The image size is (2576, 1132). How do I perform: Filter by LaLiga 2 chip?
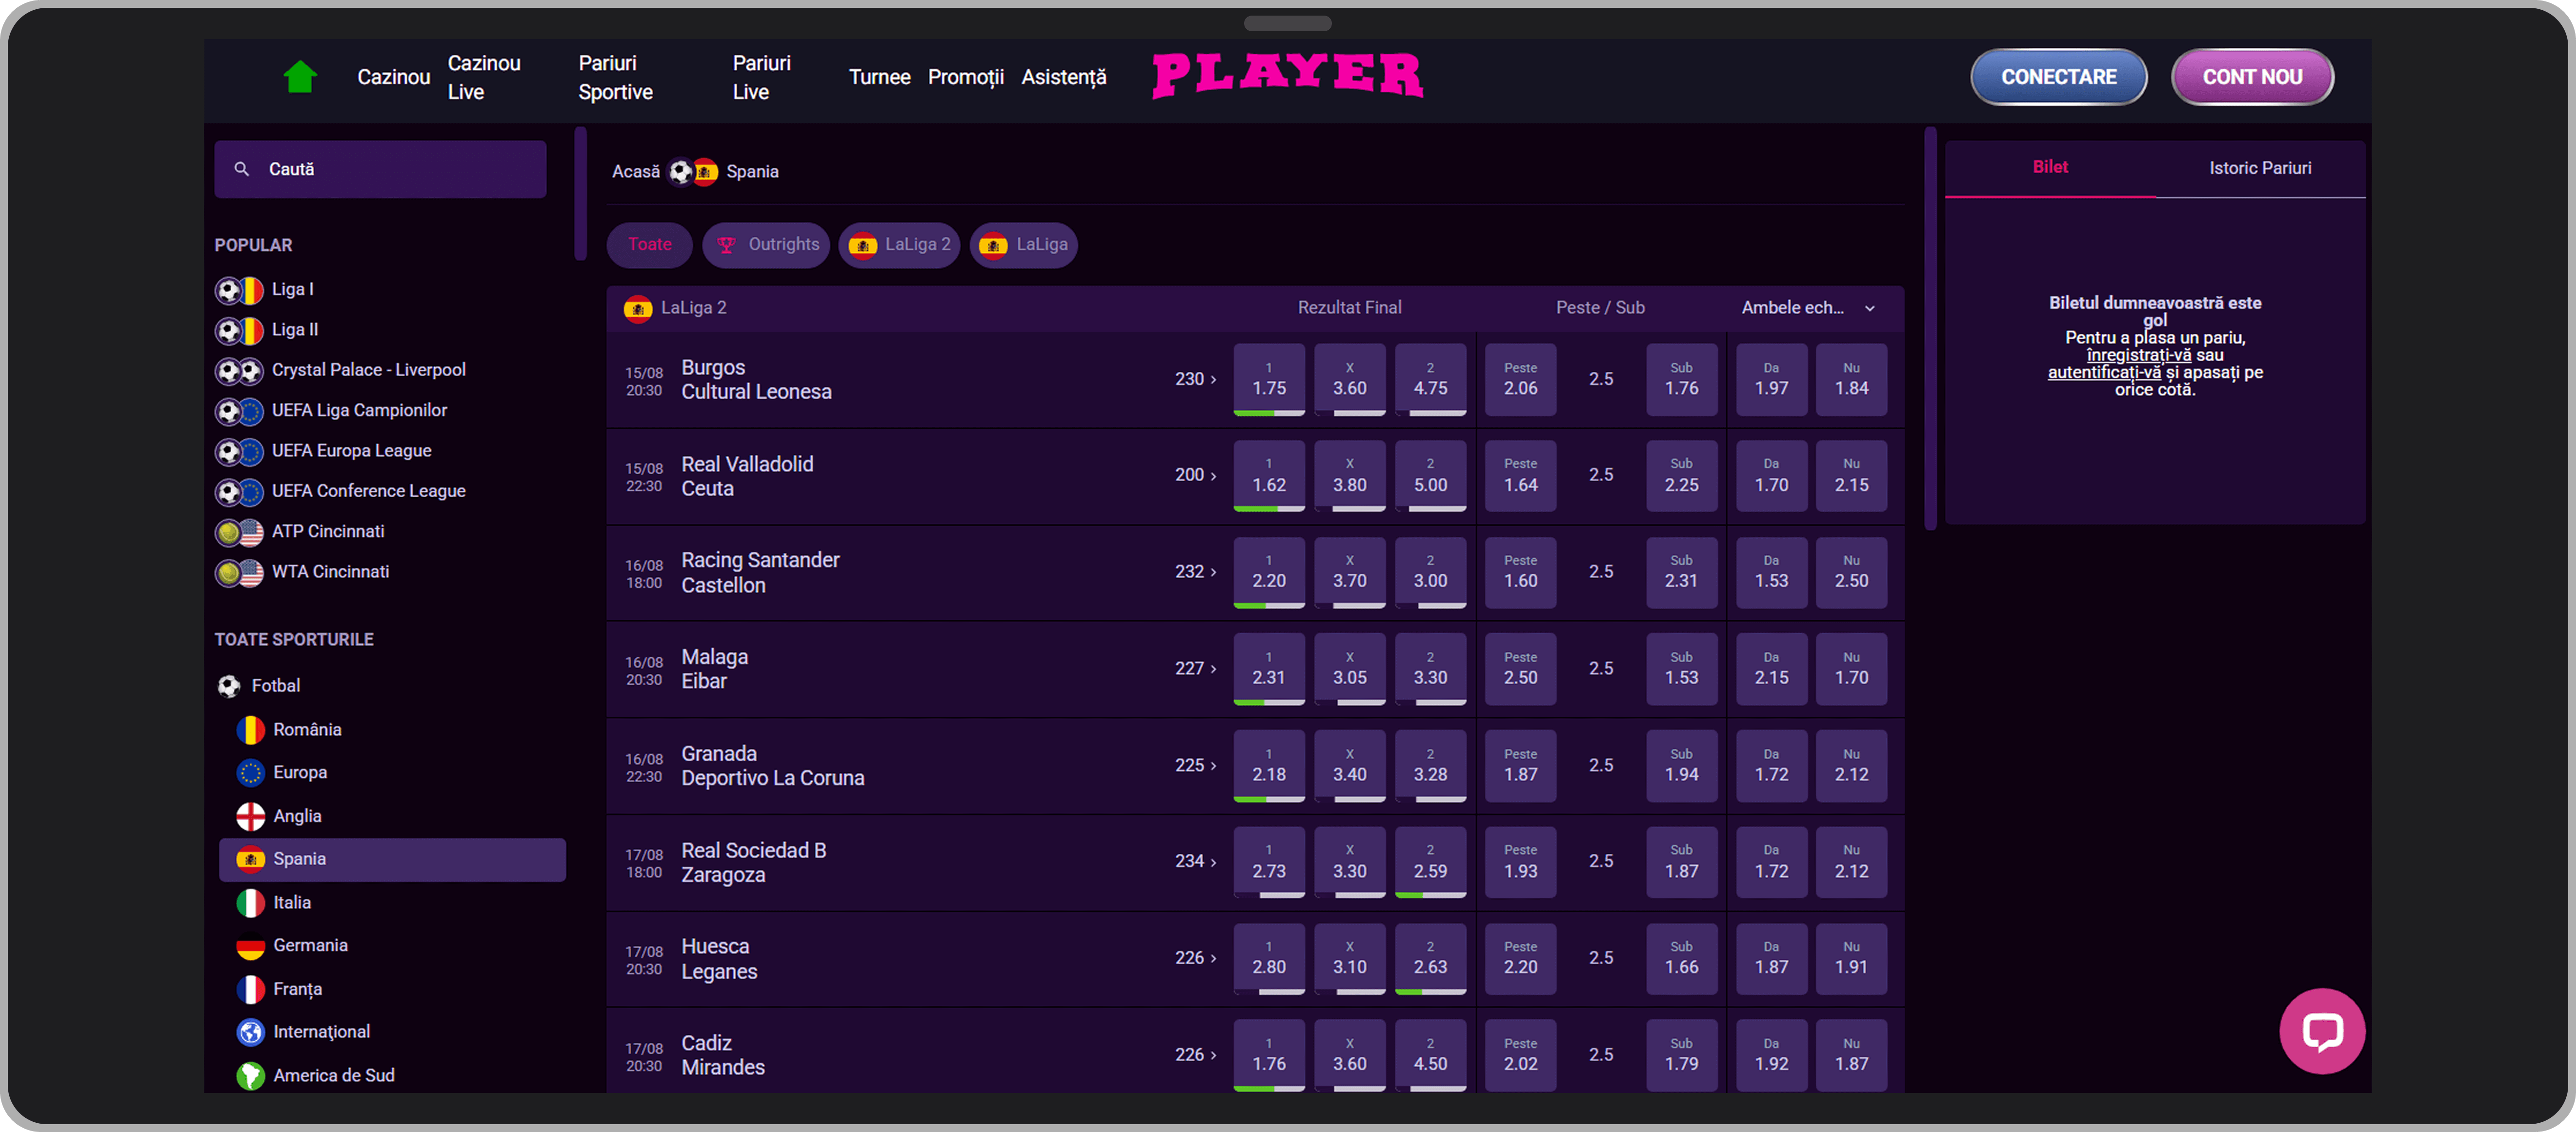(x=899, y=245)
